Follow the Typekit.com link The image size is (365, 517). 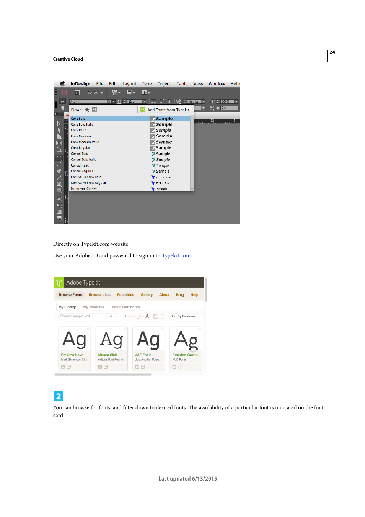point(176,255)
